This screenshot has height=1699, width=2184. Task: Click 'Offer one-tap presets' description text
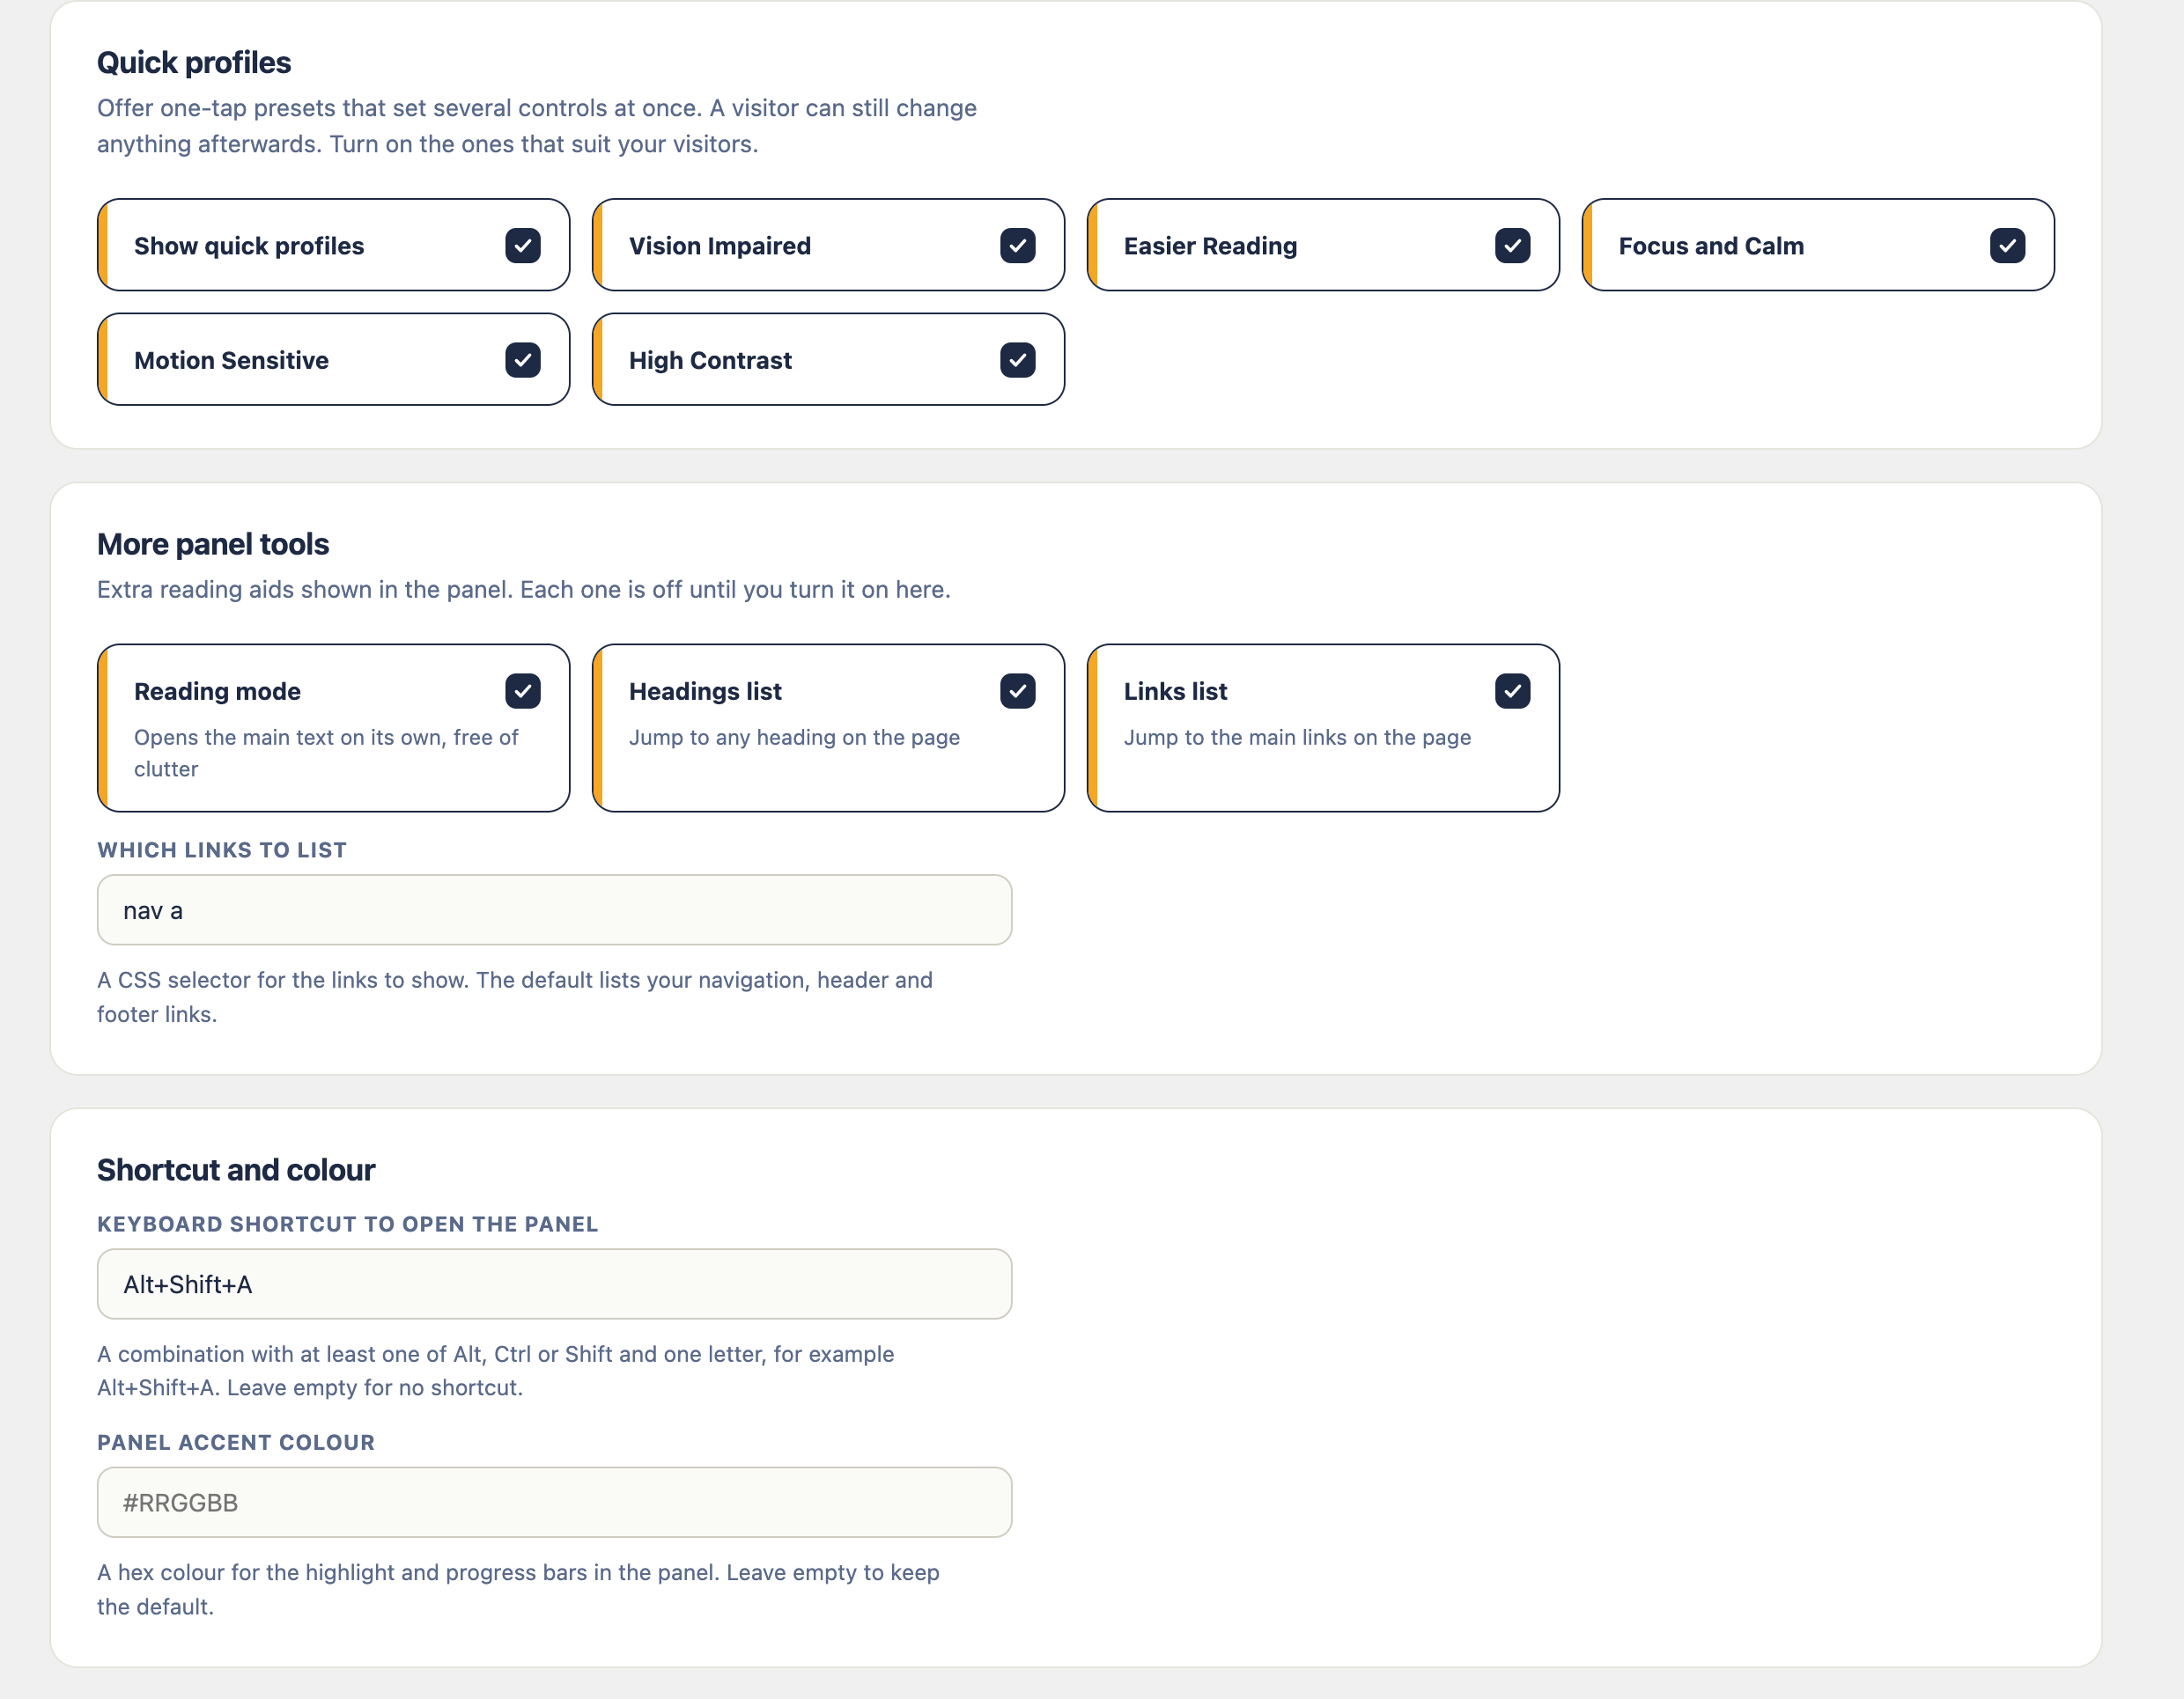click(x=537, y=126)
